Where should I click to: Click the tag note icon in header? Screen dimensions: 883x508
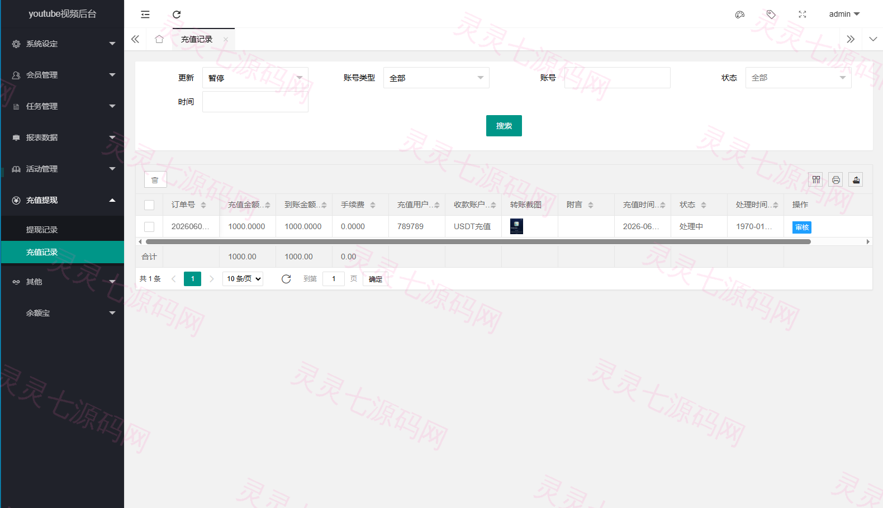pyautogui.click(x=771, y=15)
